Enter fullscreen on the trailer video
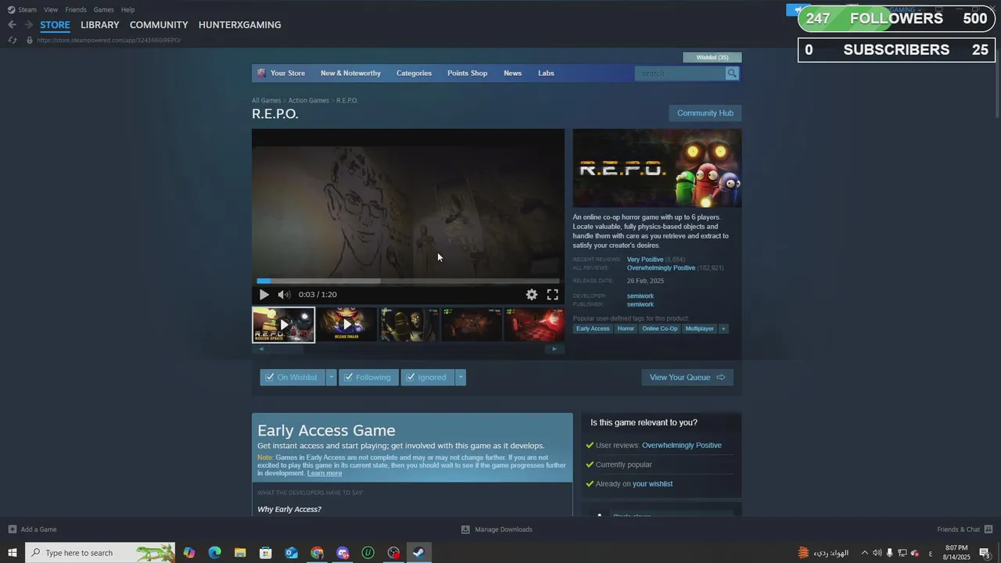The image size is (1001, 563). point(552,295)
